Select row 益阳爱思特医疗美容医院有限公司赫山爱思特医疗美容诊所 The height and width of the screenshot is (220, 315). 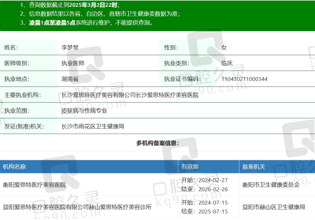click(x=157, y=207)
